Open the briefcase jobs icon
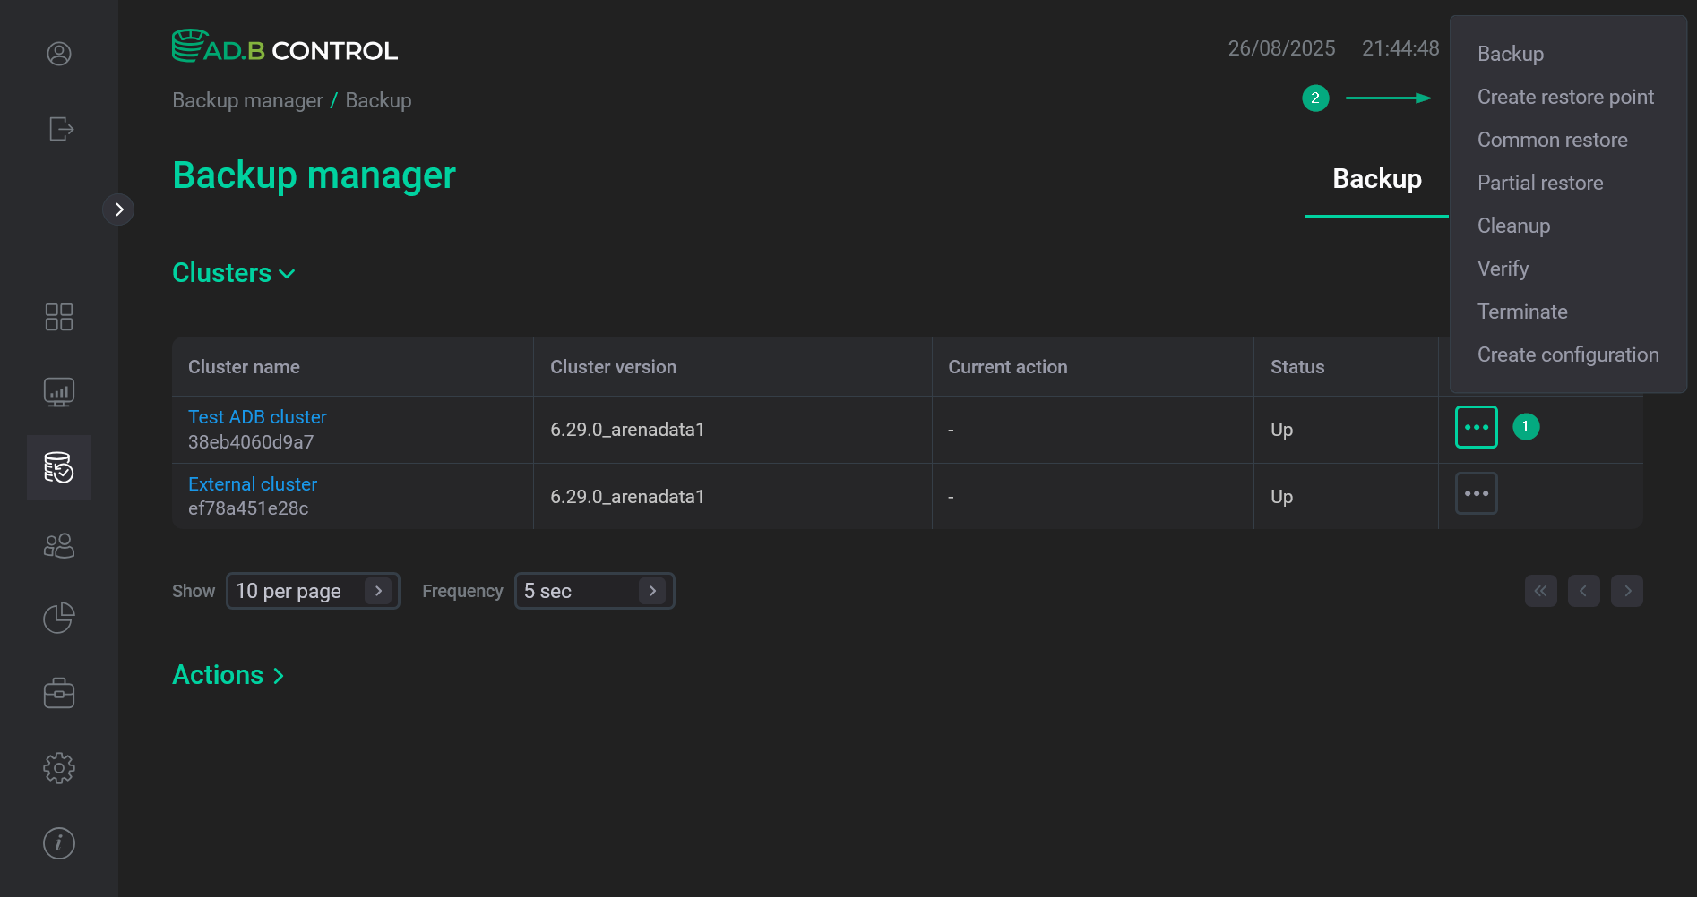The height and width of the screenshot is (897, 1697). point(59,693)
